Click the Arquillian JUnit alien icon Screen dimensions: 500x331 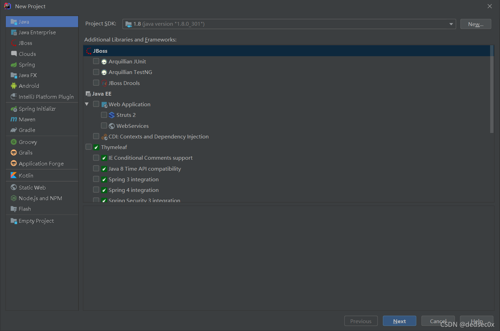pos(104,62)
